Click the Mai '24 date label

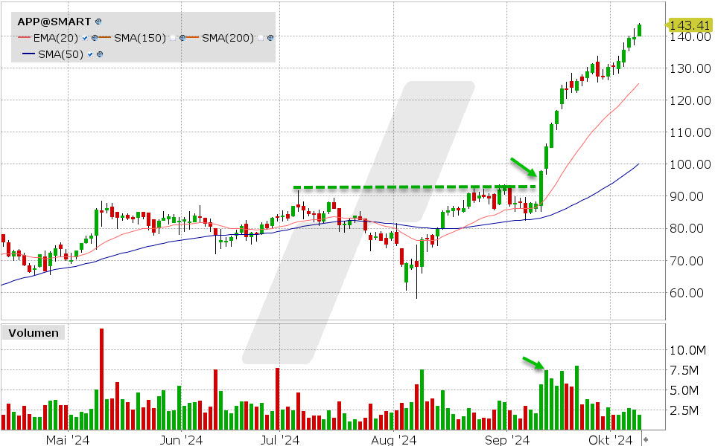point(68,440)
